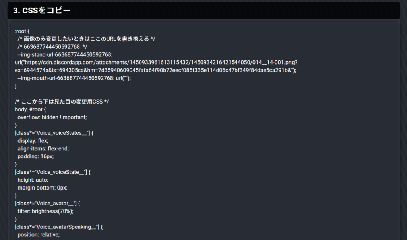Click the Voice_avatarSpeaking__ selector line
Image resolution: width=407 pixels, height=240 pixels.
(59, 227)
